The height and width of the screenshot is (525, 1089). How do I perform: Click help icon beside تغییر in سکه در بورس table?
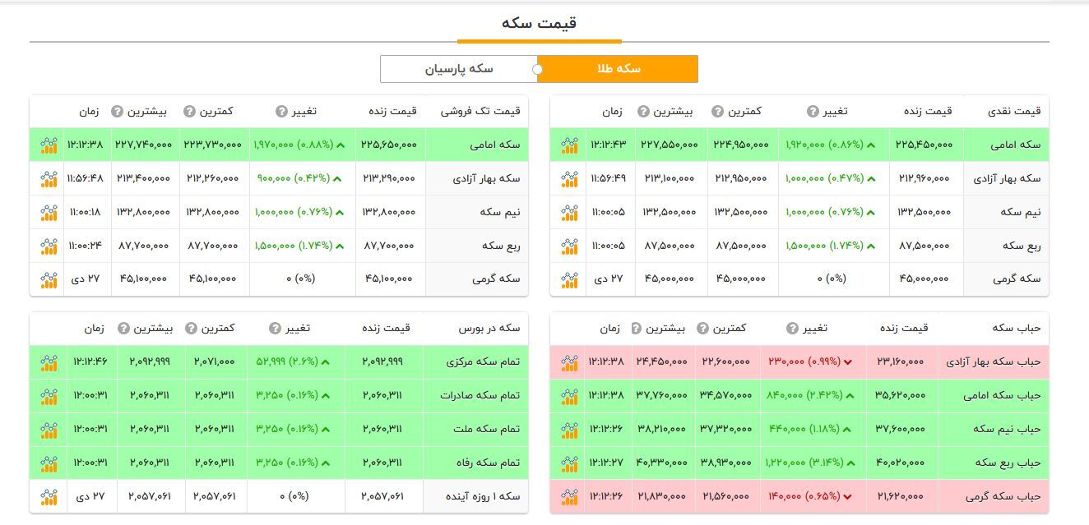coord(275,329)
